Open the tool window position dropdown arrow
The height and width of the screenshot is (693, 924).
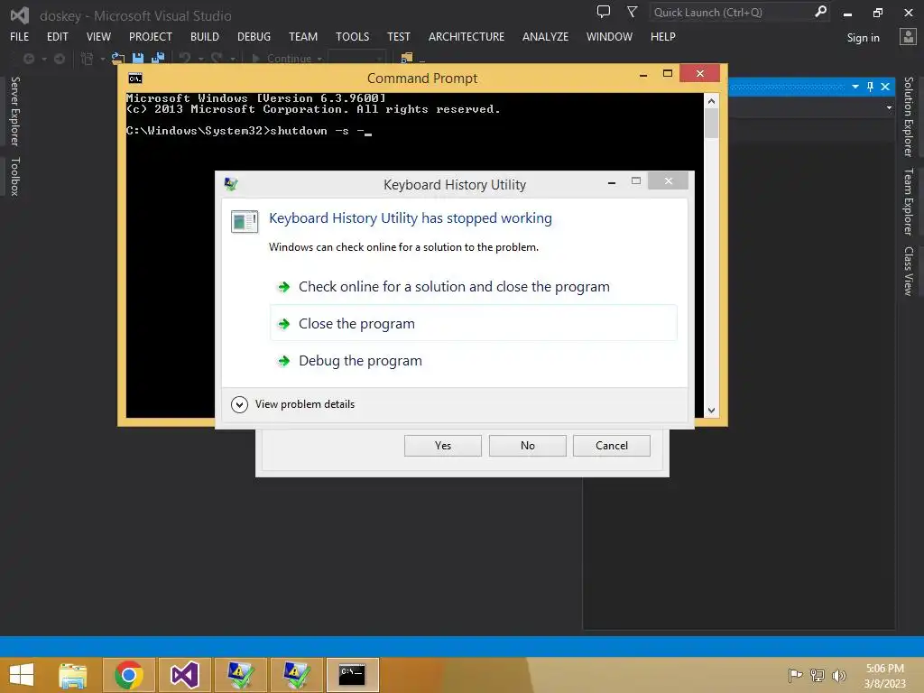(x=855, y=87)
